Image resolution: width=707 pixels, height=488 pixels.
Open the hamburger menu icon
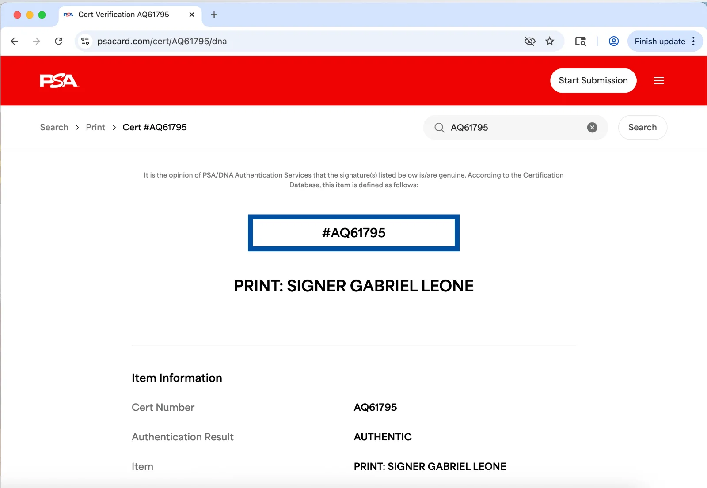coord(659,80)
